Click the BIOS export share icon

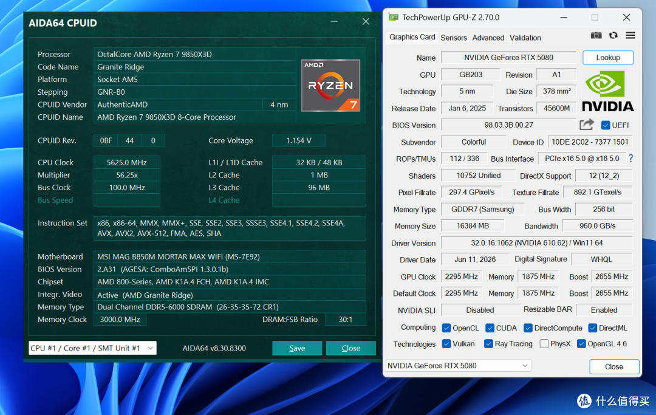click(x=587, y=125)
